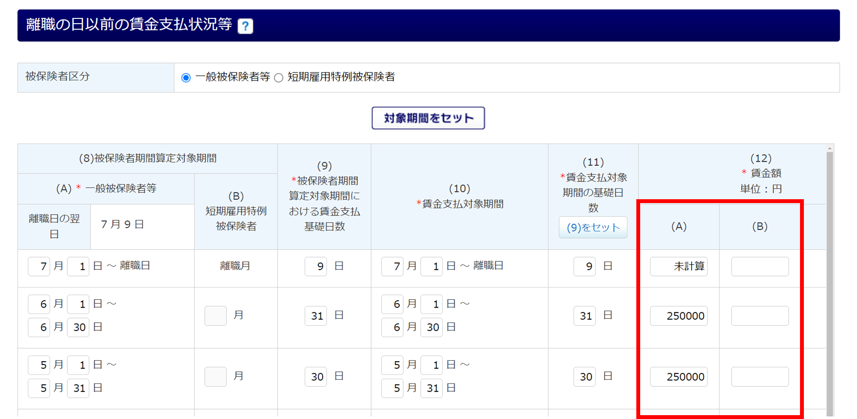Click the (9)をセット button
Viewport: 857px width, 419px height.
click(593, 227)
